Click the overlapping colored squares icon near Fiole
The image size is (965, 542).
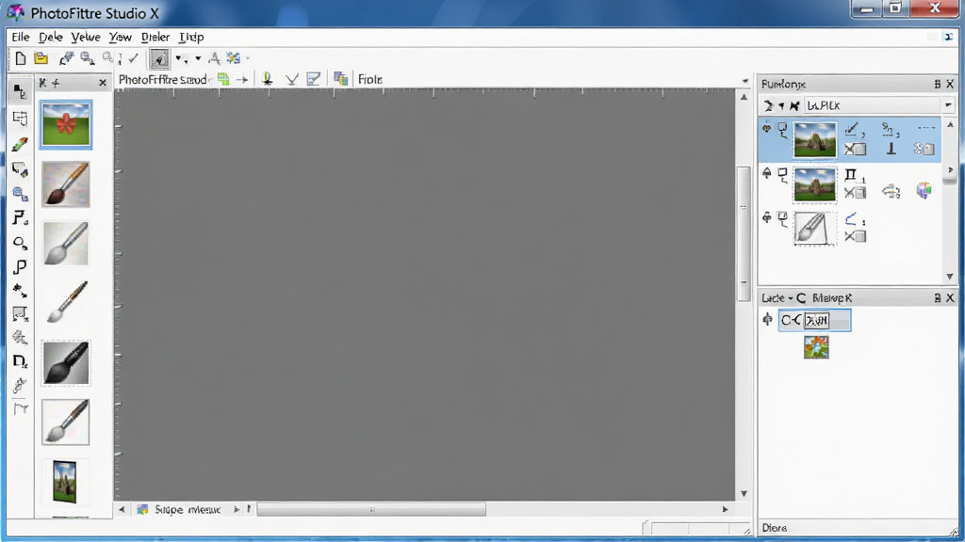[x=340, y=79]
